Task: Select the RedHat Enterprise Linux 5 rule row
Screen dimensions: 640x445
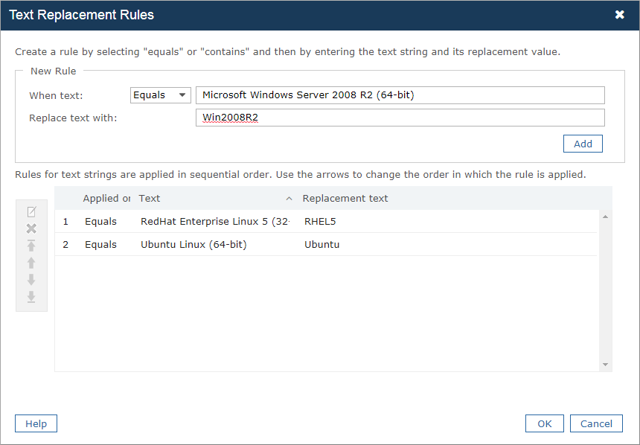Action: (214, 221)
